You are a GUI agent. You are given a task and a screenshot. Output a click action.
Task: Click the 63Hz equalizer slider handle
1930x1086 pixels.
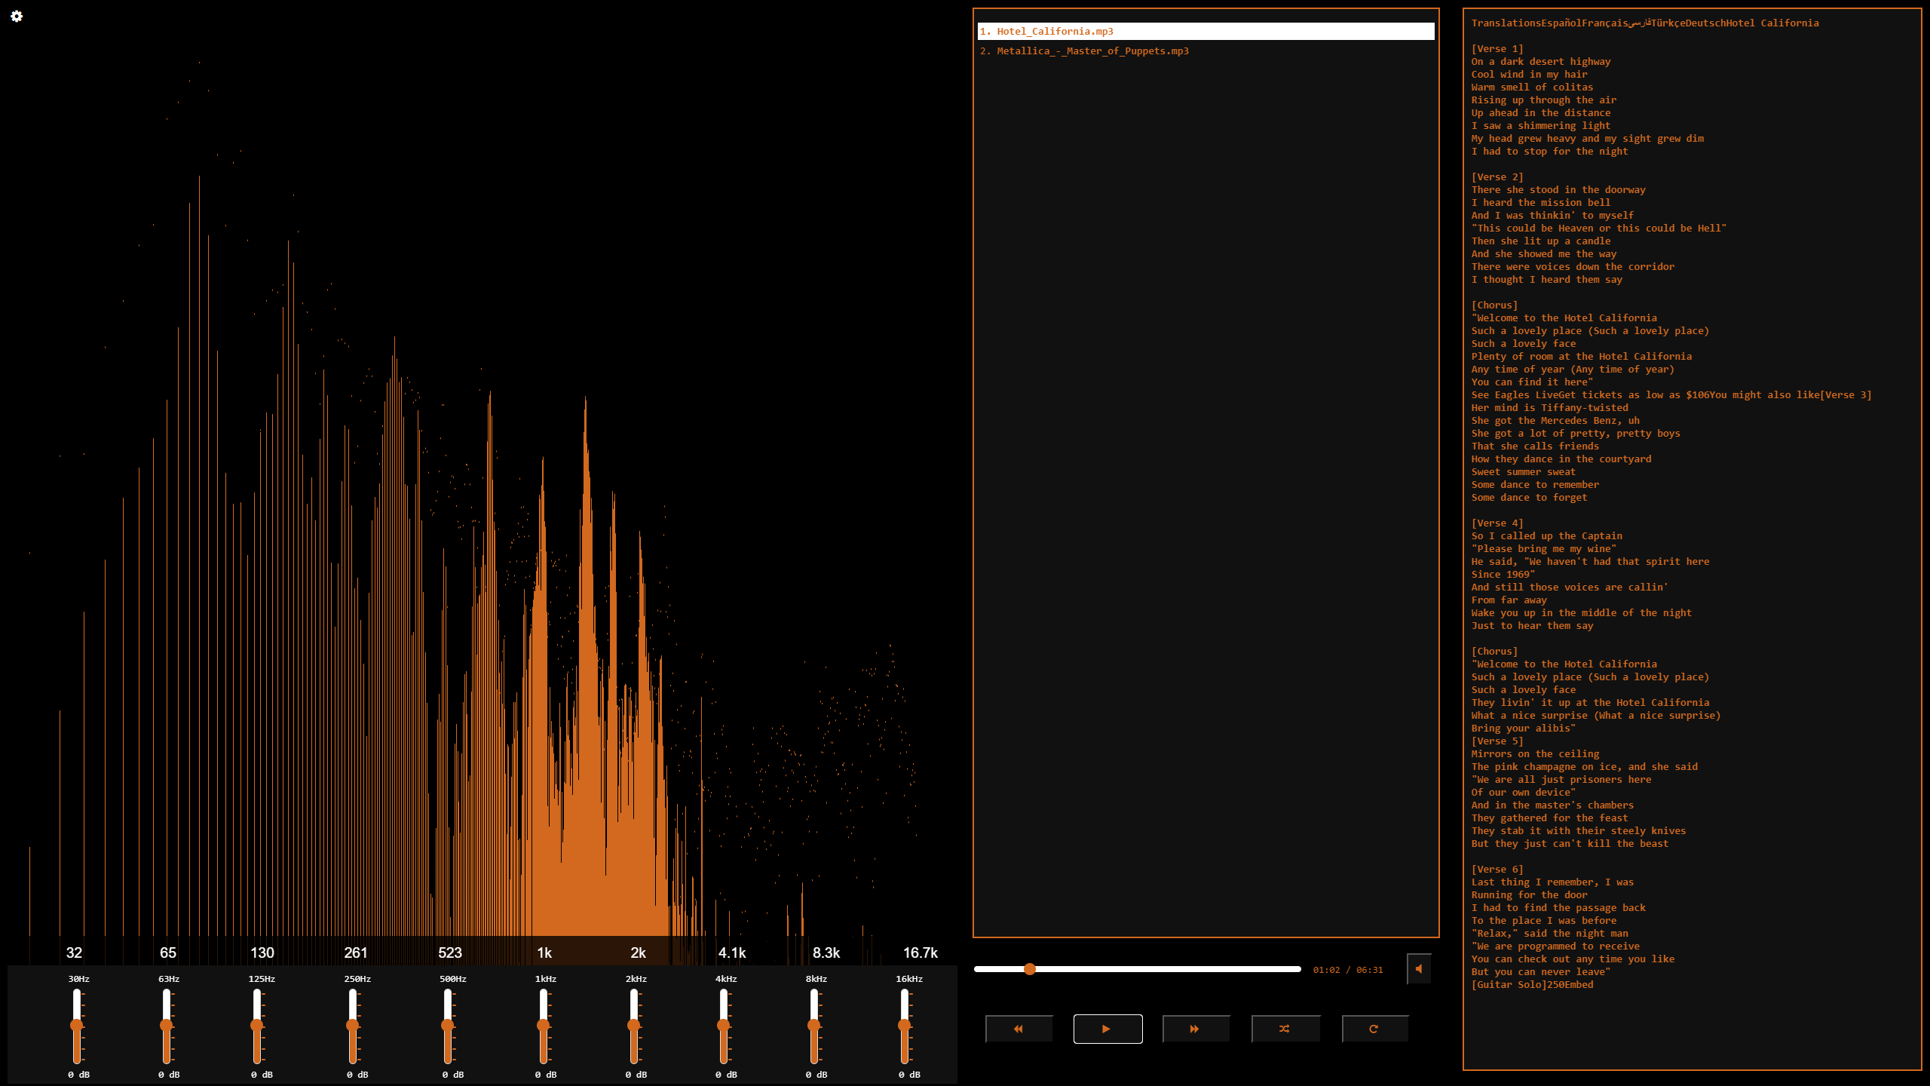[166, 1025]
